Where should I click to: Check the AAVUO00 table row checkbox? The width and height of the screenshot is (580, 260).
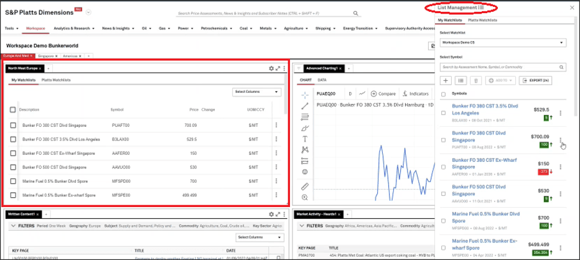pyautogui.click(x=13, y=167)
